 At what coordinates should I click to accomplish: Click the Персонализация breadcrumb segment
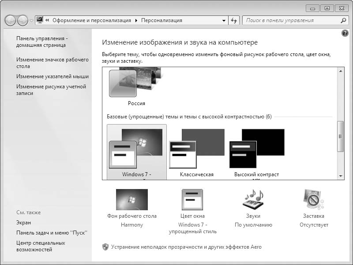161,20
